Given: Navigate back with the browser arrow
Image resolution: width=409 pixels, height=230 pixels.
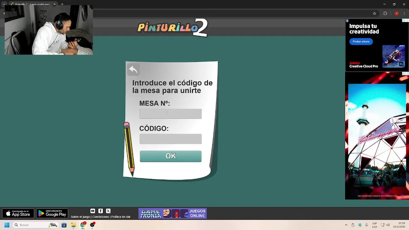Looking at the screenshot, I should click(4, 13).
